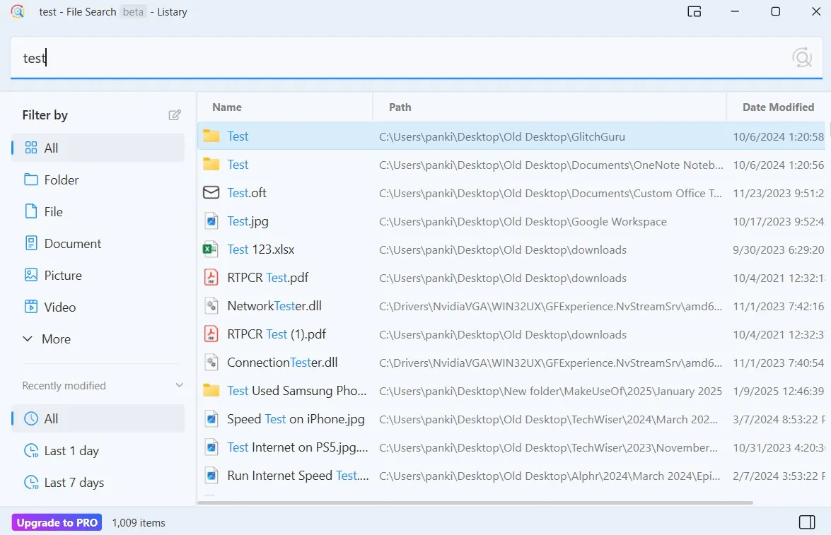
Task: Expand the More filter options
Action: coord(55,339)
